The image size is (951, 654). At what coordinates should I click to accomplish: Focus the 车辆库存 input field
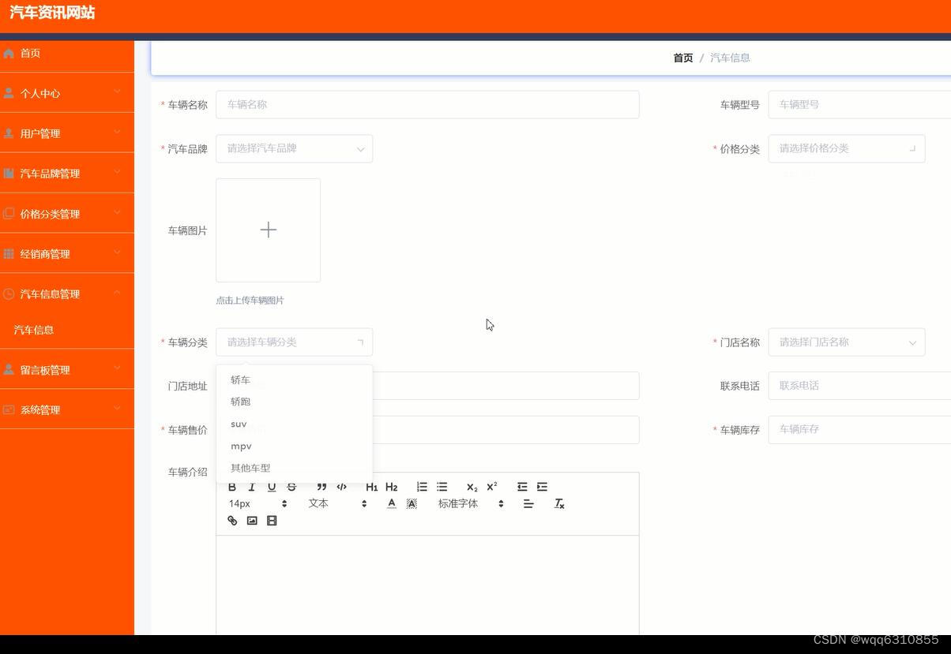pos(859,429)
